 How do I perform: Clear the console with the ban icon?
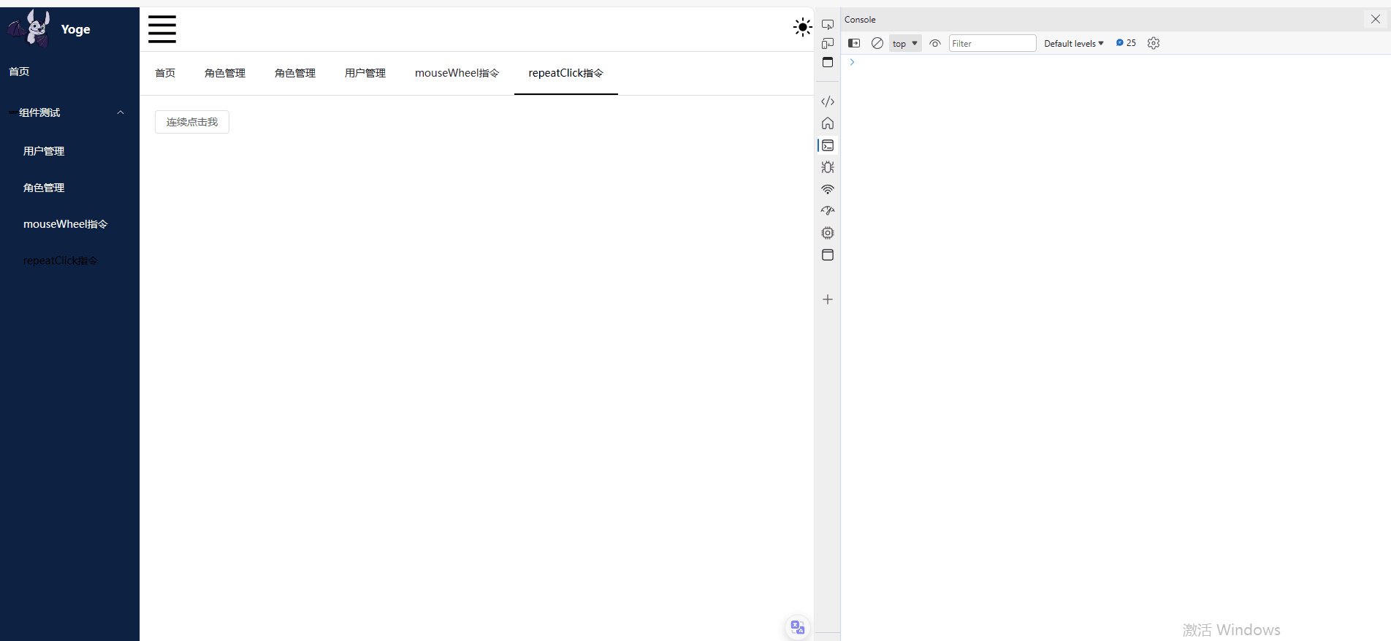[877, 43]
